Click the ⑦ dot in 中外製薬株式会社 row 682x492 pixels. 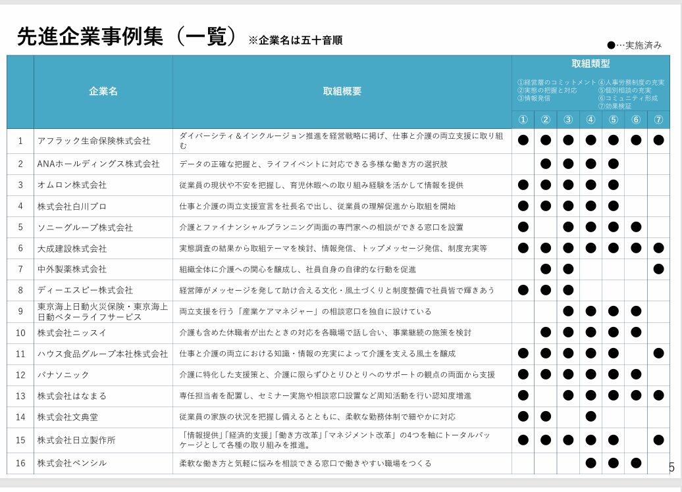click(x=658, y=269)
